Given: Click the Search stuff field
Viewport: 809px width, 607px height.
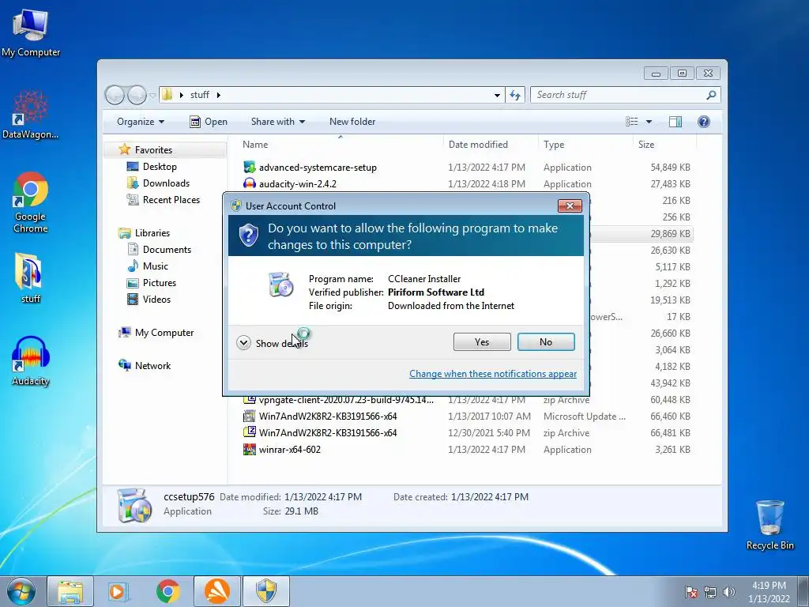Looking at the screenshot, I should click(626, 95).
